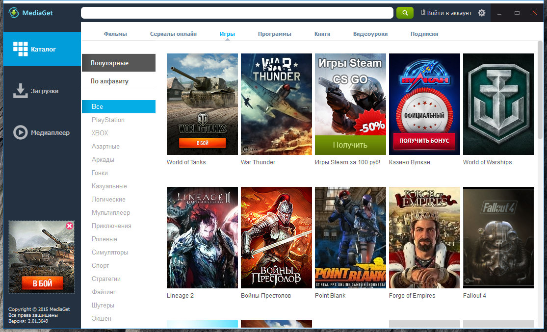Screen dimensions: 547x332
Task: Open the Войны Престолов cover thumbnail
Action: pos(276,237)
